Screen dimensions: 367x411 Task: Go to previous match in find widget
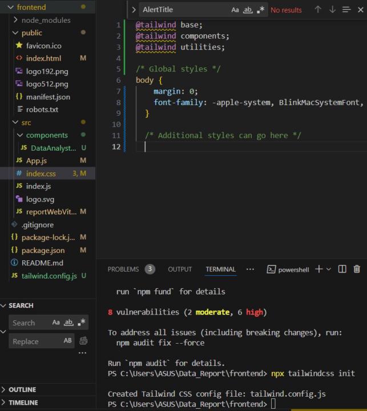[x=318, y=10]
